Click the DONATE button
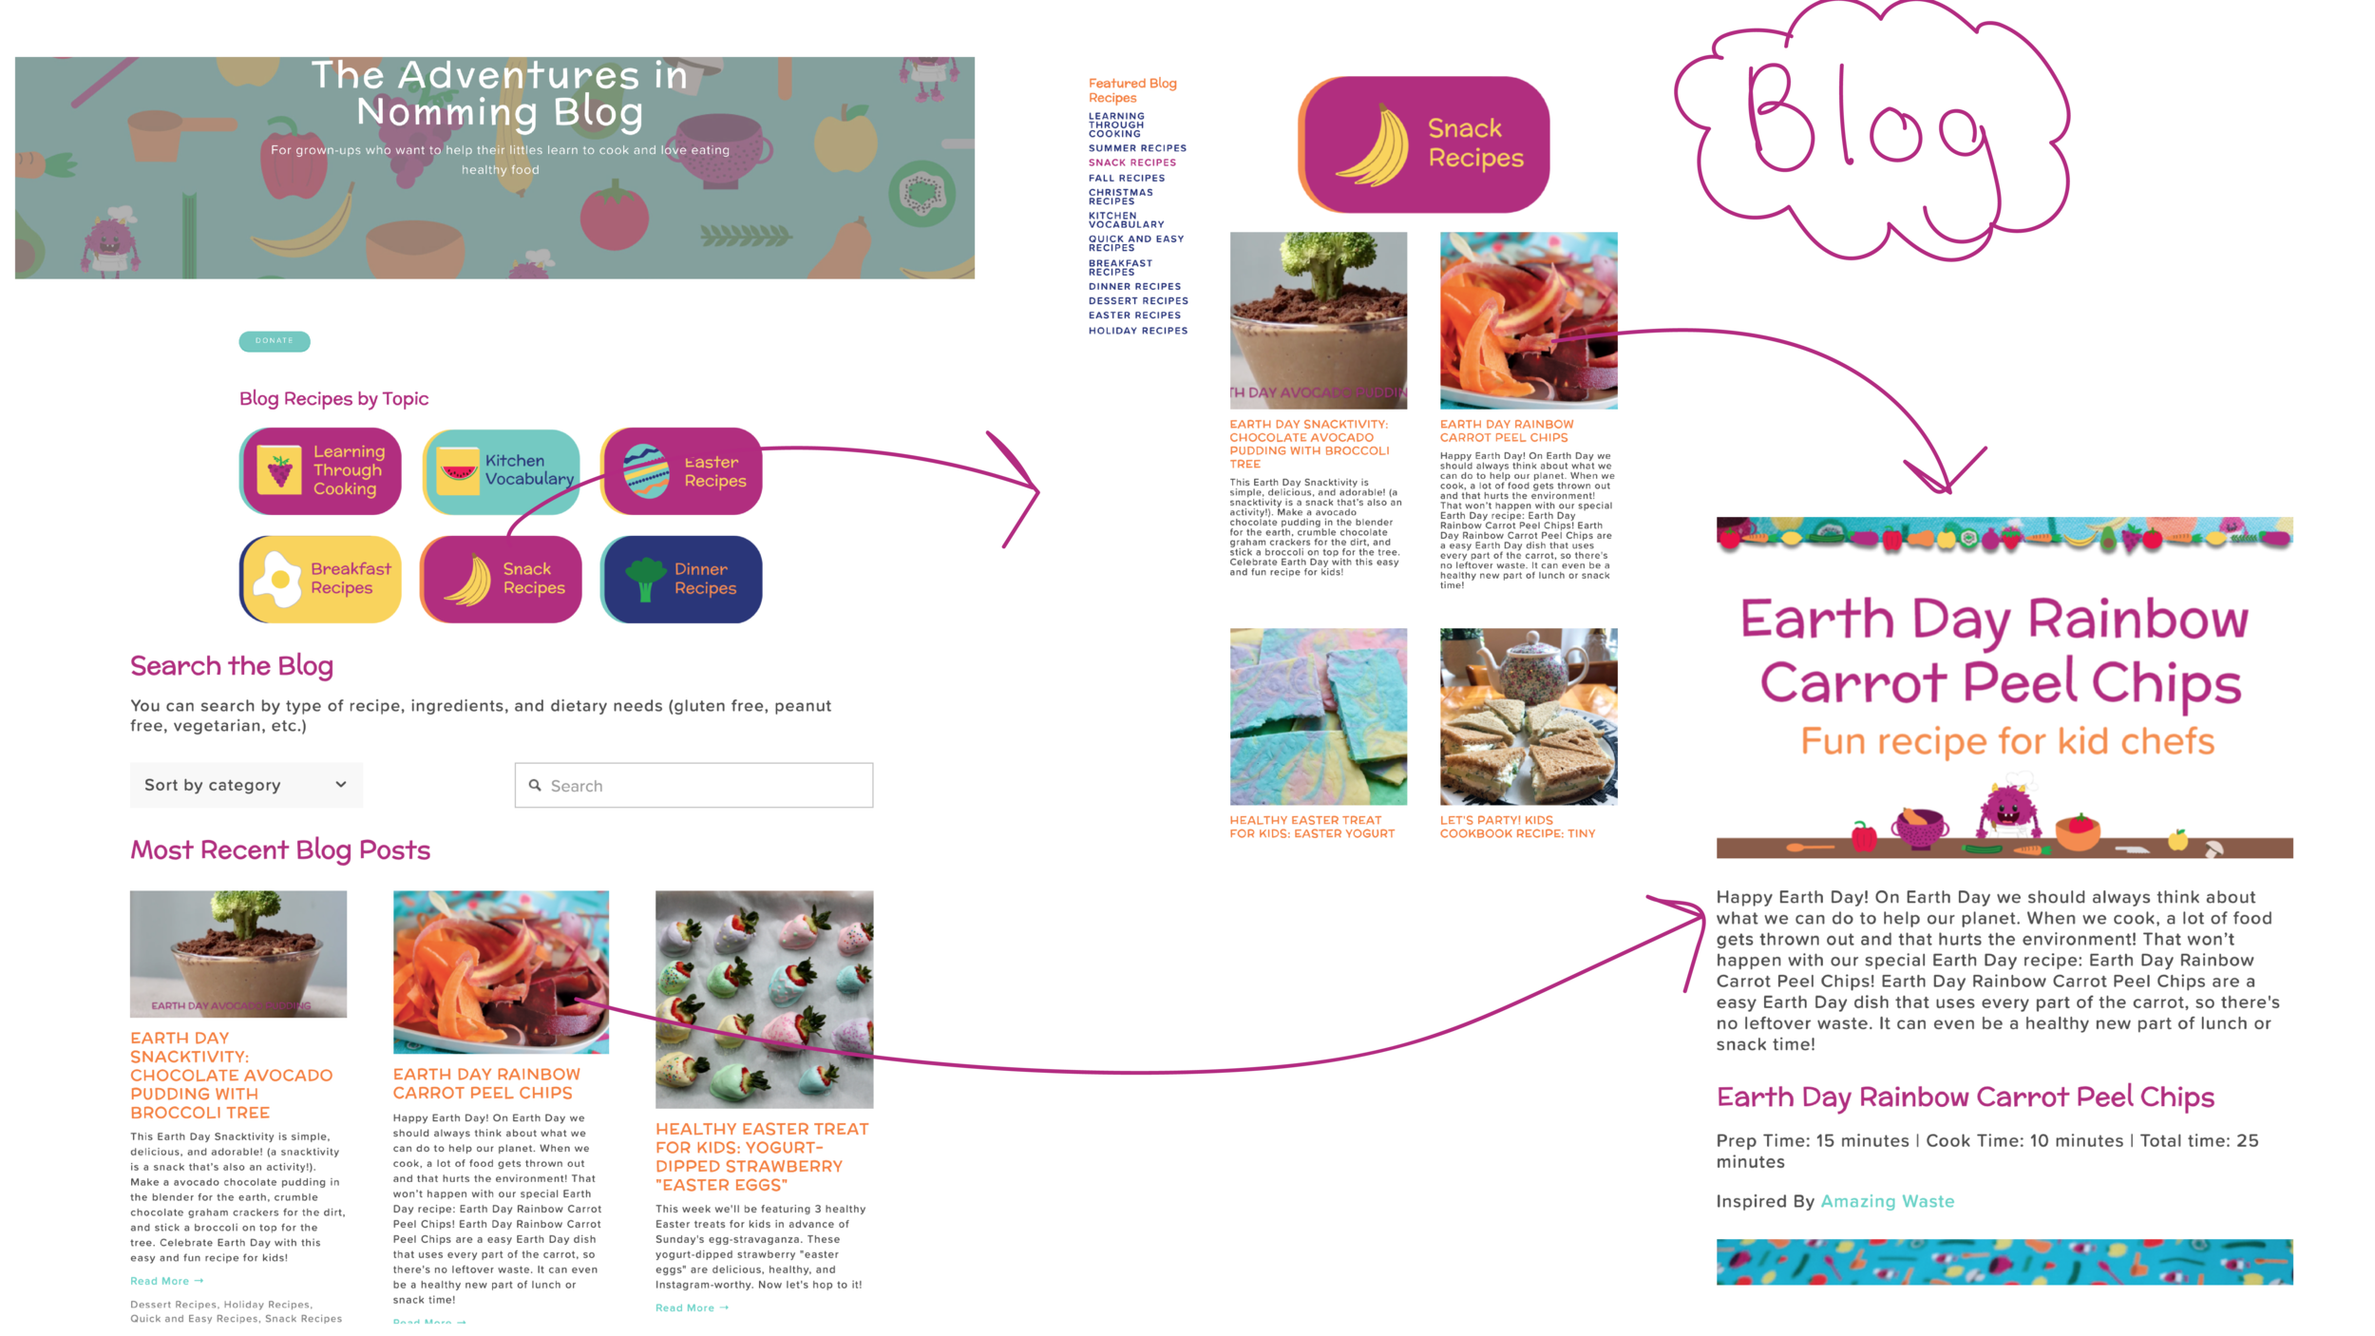Screen dimensions: 2375x1336 (273, 339)
